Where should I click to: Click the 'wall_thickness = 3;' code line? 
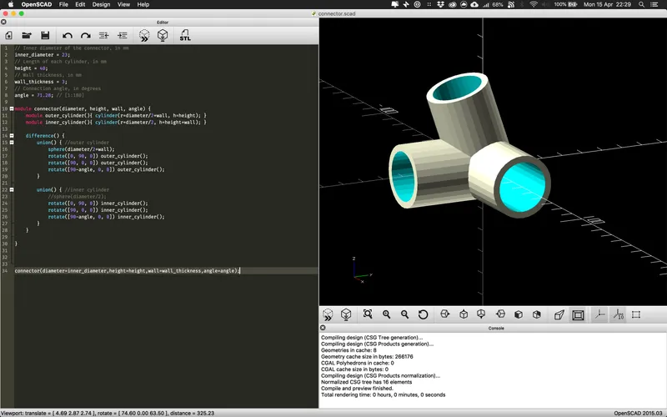41,82
